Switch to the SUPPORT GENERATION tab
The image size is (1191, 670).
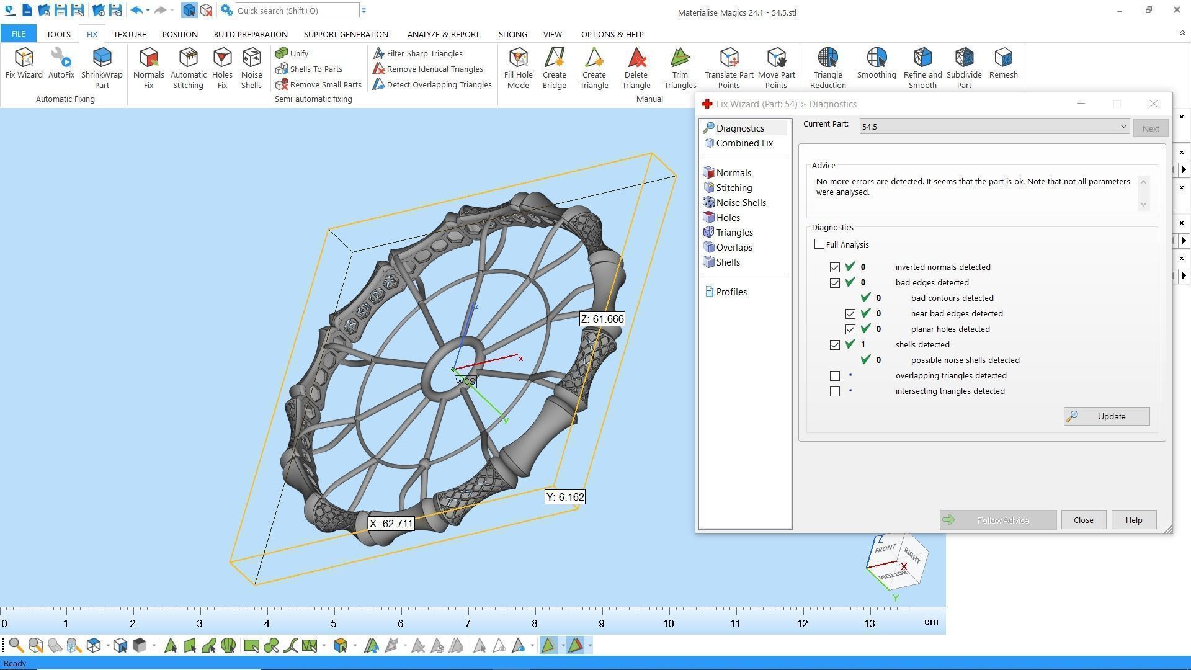tap(346, 34)
